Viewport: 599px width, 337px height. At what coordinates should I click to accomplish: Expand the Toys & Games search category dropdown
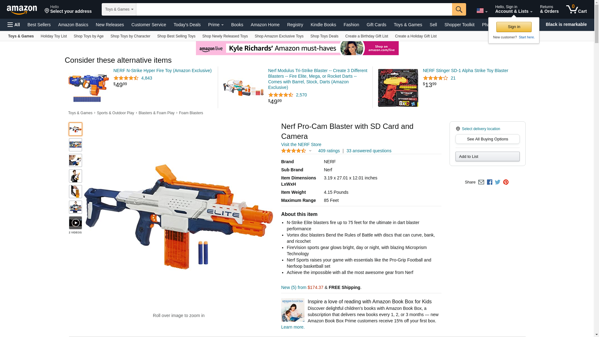[119, 9]
